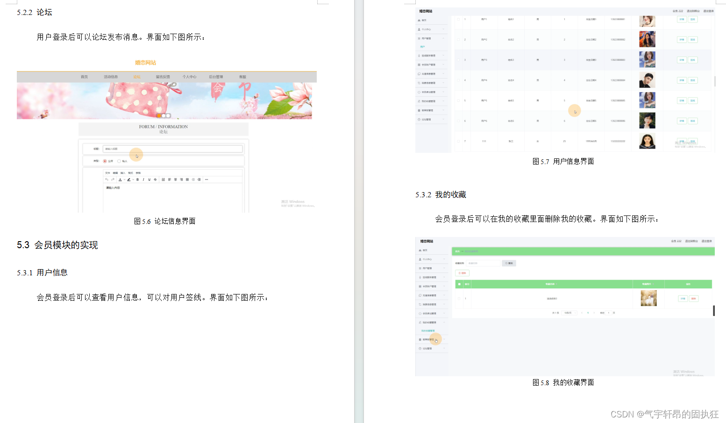Viewport: 726px width, 423px height.
Task: Open 活动信息 tab in forum navigation bar
Action: 111,77
